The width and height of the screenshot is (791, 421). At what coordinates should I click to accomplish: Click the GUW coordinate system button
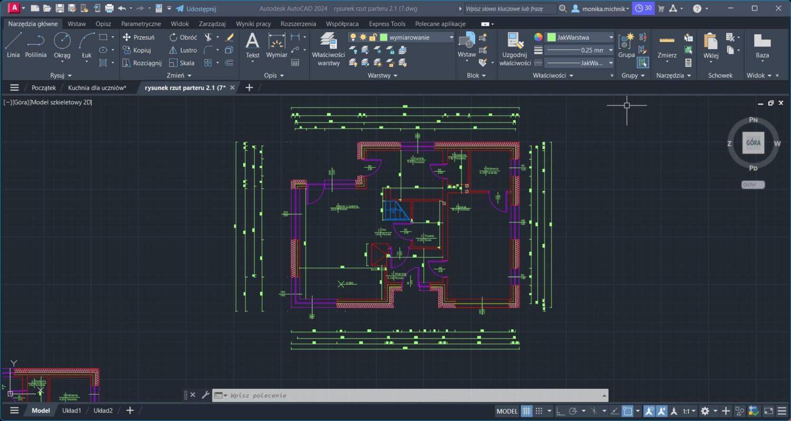[x=753, y=184]
